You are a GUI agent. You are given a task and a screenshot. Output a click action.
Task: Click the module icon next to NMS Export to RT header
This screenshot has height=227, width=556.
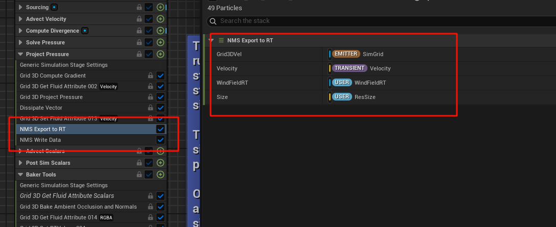[221, 40]
